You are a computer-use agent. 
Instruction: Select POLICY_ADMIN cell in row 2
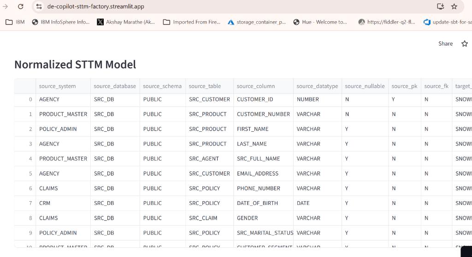coord(63,129)
